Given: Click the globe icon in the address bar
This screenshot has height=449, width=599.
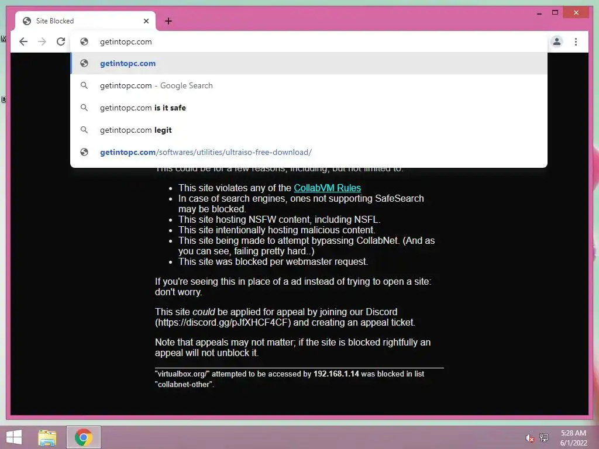Looking at the screenshot, I should point(84,42).
